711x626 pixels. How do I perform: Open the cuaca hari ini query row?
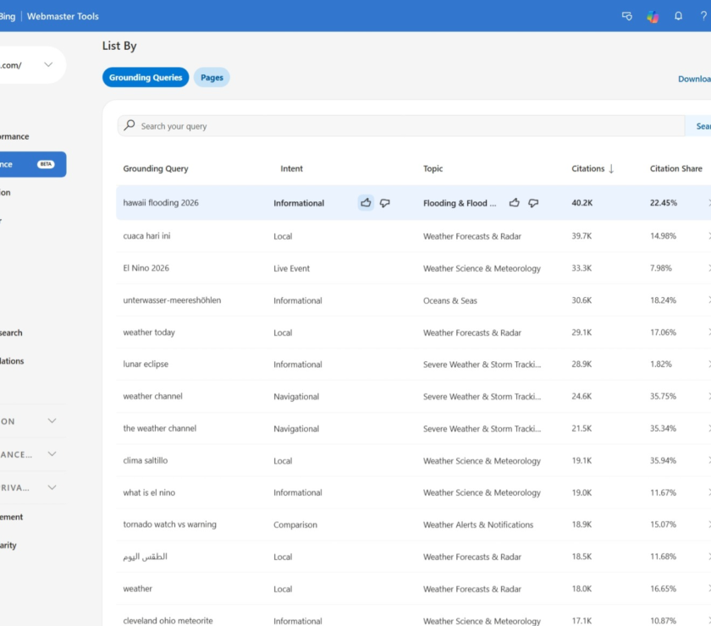pyautogui.click(x=414, y=236)
